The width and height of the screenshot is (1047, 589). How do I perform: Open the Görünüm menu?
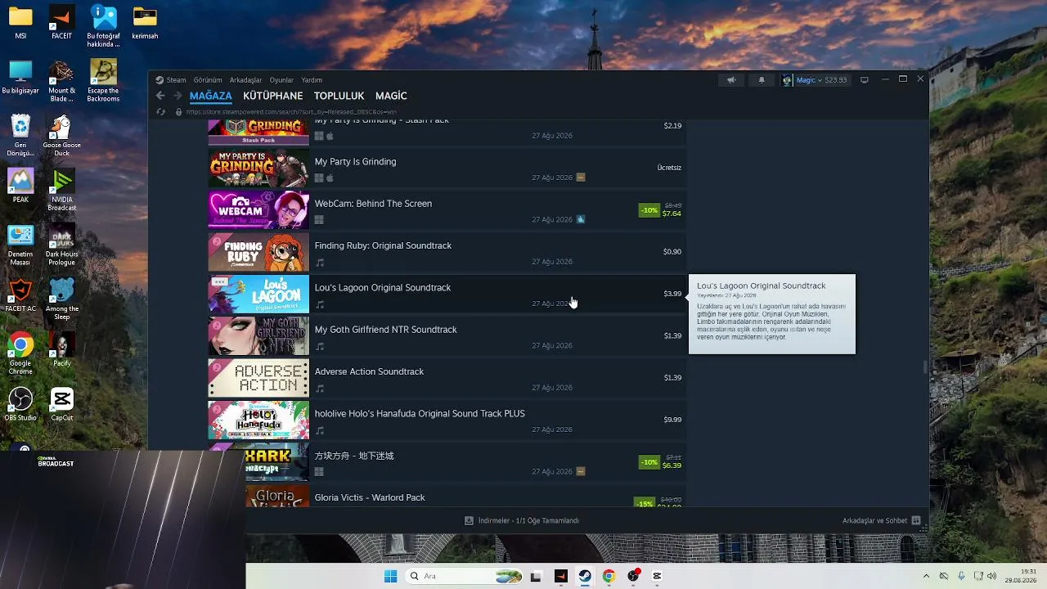pos(208,80)
